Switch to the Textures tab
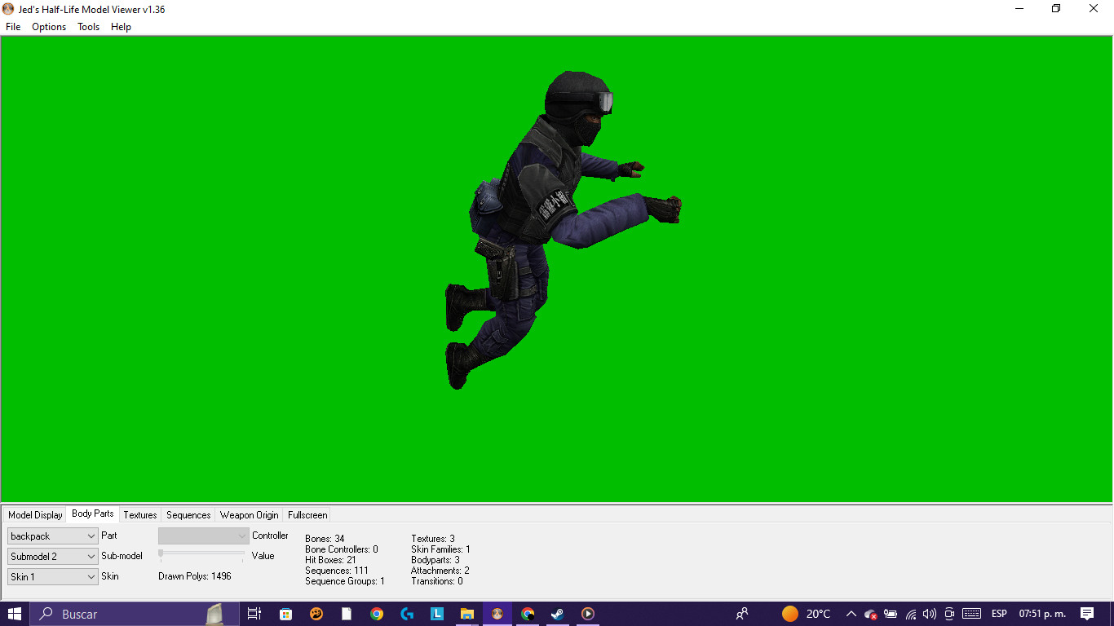Viewport: 1114px width, 626px height. coord(140,515)
